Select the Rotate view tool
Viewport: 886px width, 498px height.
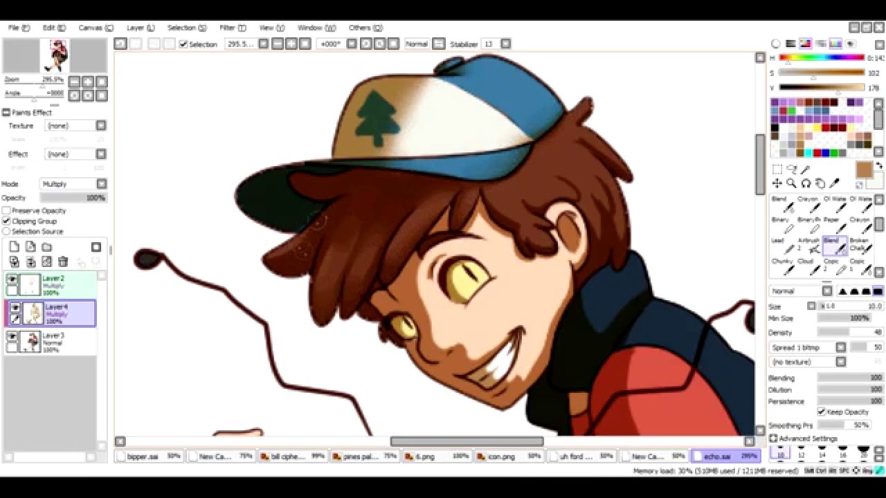click(806, 183)
